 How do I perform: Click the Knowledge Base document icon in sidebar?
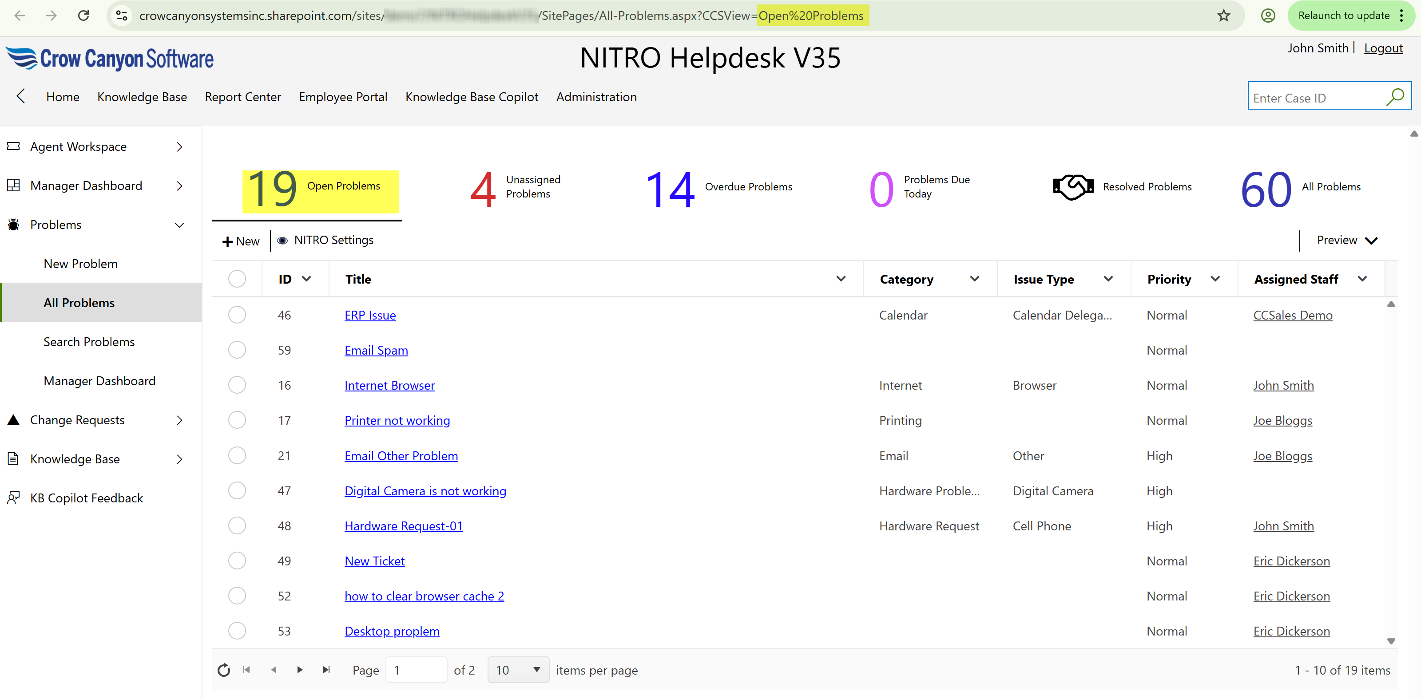click(13, 458)
